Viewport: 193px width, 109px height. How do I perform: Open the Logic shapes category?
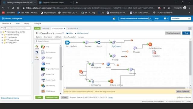(x=37, y=52)
